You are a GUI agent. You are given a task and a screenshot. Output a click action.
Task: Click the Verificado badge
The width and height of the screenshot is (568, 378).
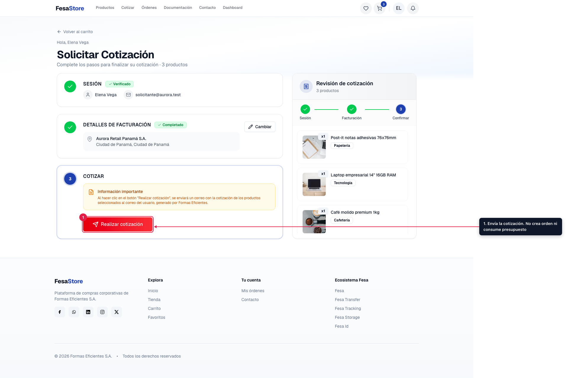(x=120, y=84)
